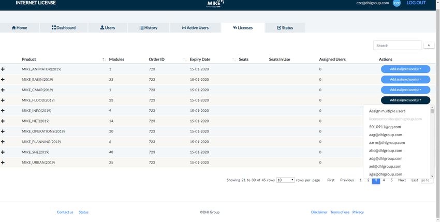Screen dimensions: 440x222
Task: Go to the Previous page
Action: point(347,180)
